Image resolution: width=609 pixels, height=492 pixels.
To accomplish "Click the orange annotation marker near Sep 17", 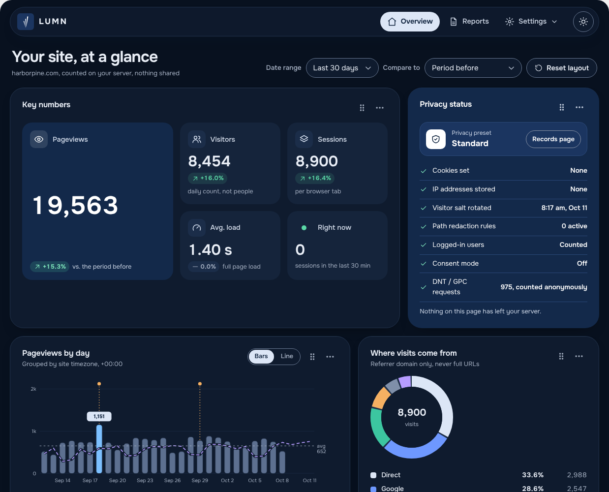I will 99,384.
